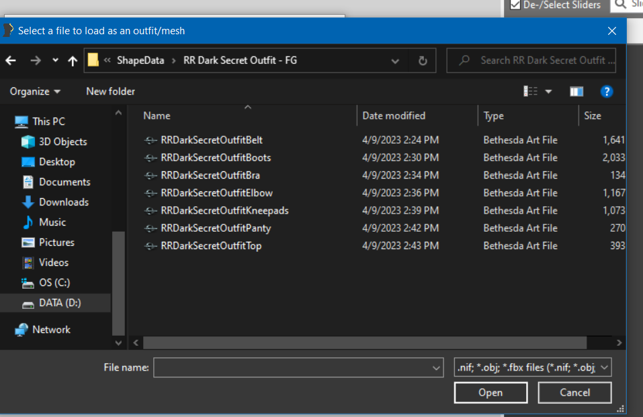Toggle De-/Select Sliders checkbox in background window
The image size is (643, 417).
(x=515, y=5)
